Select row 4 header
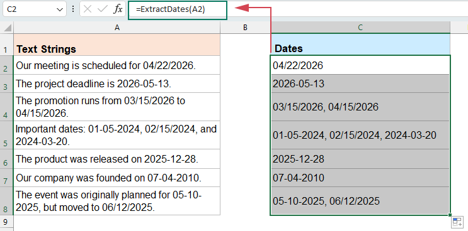468x231 pixels. (6, 107)
